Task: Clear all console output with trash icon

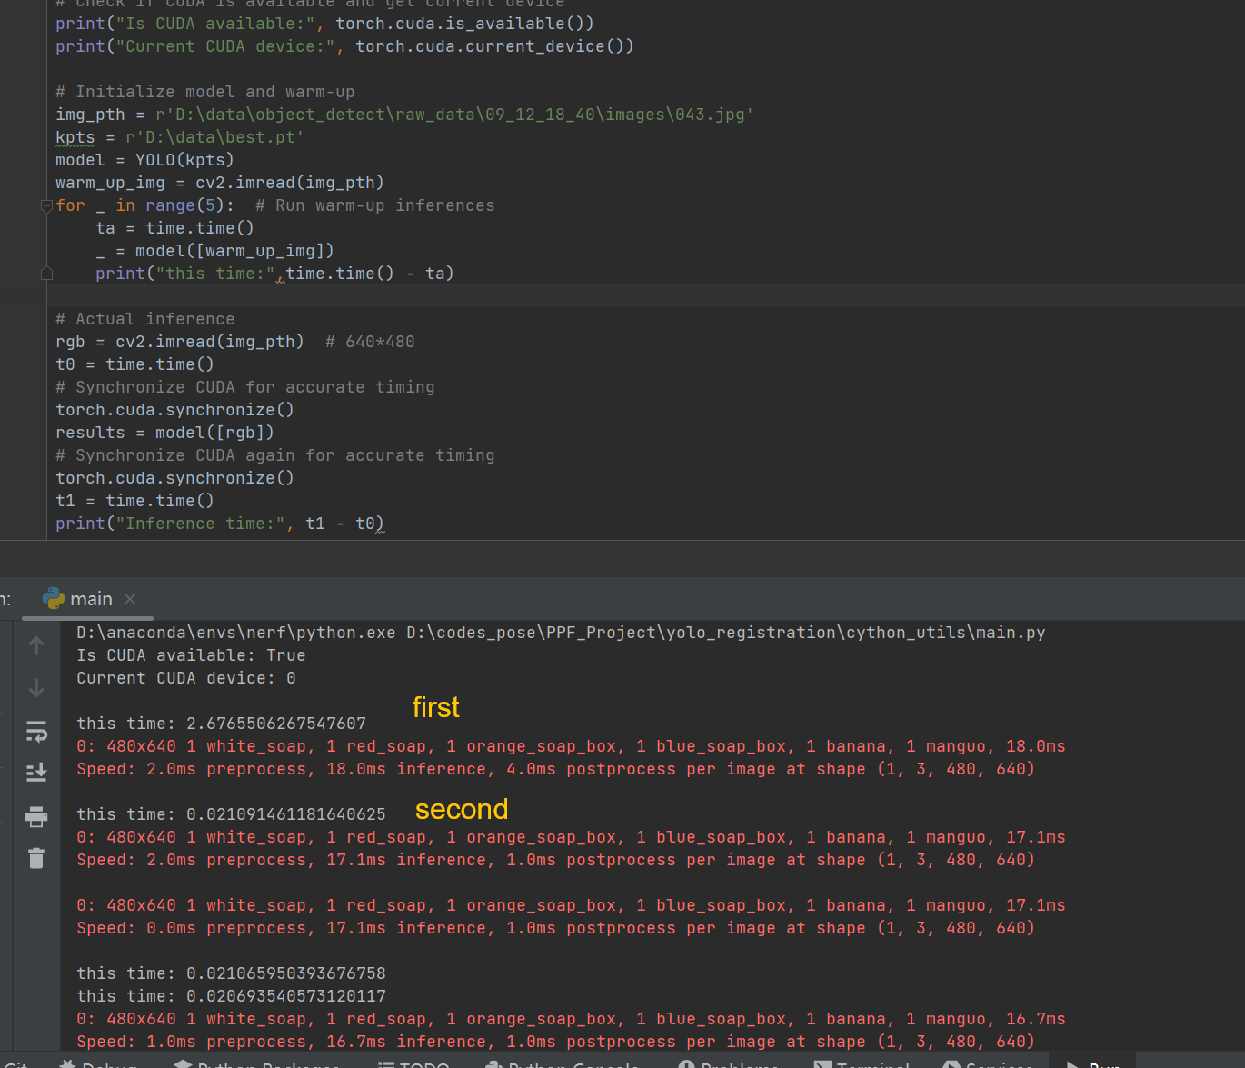Action: click(36, 858)
